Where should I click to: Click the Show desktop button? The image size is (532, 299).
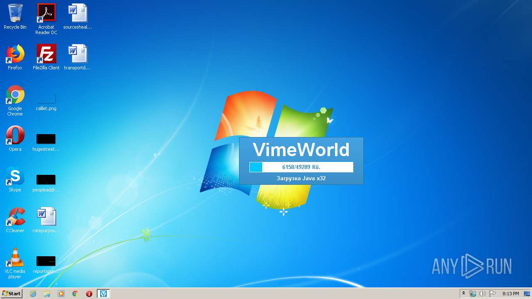pyautogui.click(x=527, y=294)
